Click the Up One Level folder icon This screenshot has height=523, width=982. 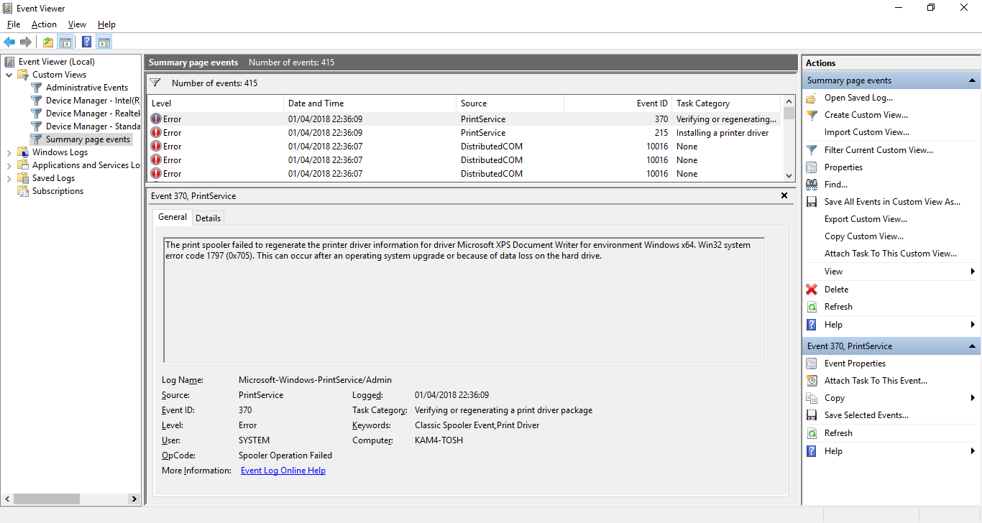pos(47,42)
